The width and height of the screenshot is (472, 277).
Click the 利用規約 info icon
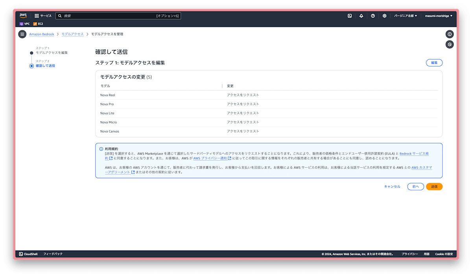click(x=101, y=149)
